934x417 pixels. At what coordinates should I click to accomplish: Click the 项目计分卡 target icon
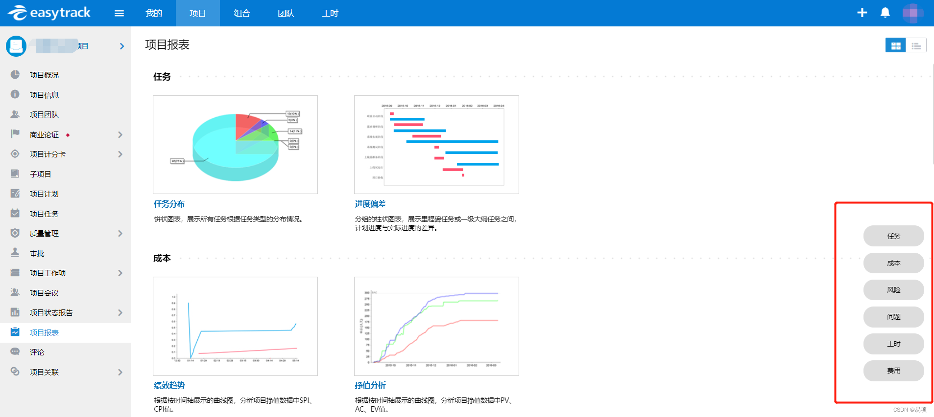click(15, 154)
